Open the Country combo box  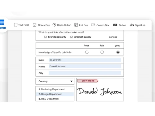click(x=55, y=81)
